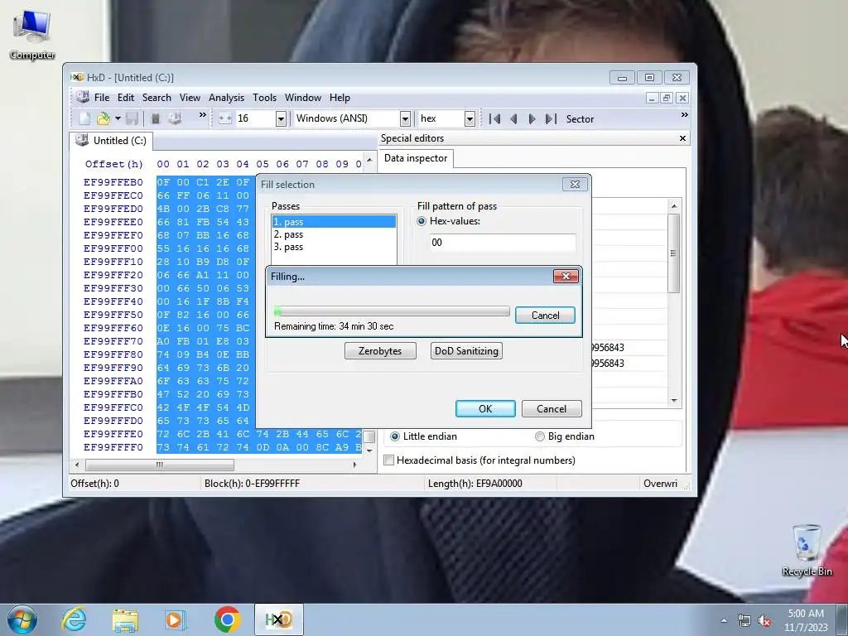Restore the inner document window
The width and height of the screenshot is (848, 636).
pyautogui.click(x=667, y=98)
